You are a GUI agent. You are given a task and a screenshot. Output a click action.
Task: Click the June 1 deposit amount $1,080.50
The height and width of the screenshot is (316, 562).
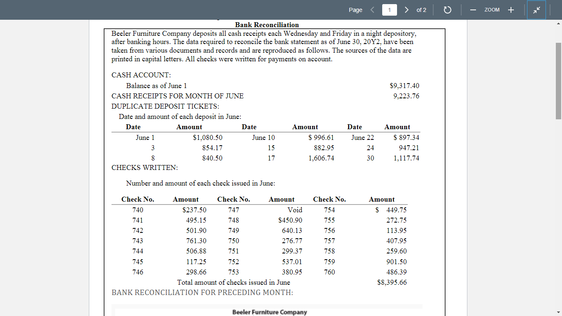click(209, 137)
